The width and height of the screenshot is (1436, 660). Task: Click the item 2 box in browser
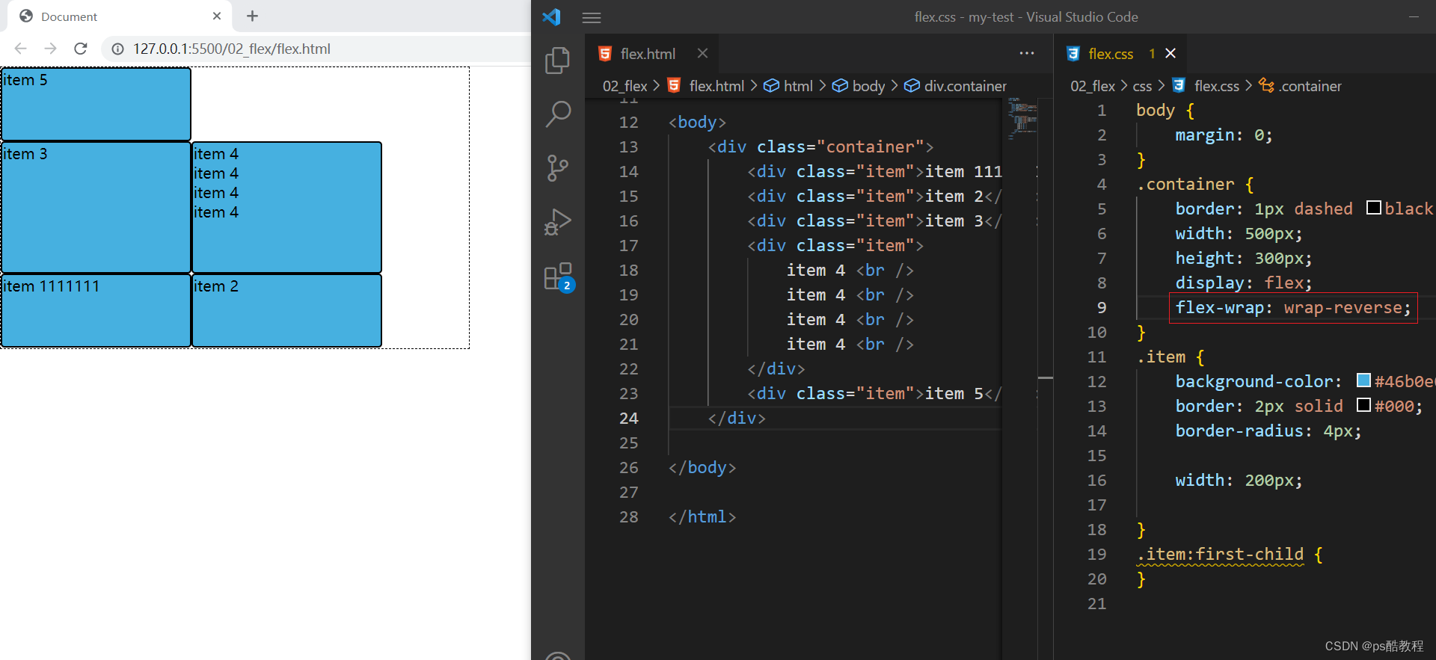pos(286,310)
